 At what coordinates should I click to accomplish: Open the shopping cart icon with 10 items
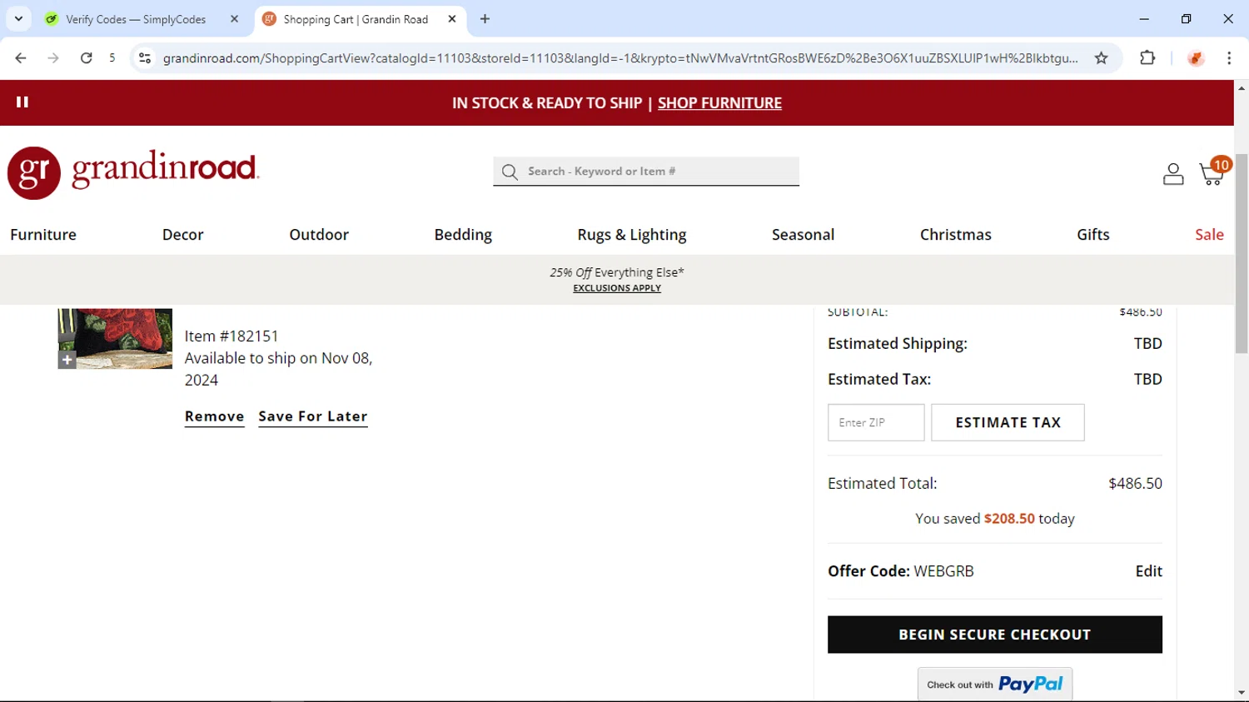pyautogui.click(x=1214, y=172)
